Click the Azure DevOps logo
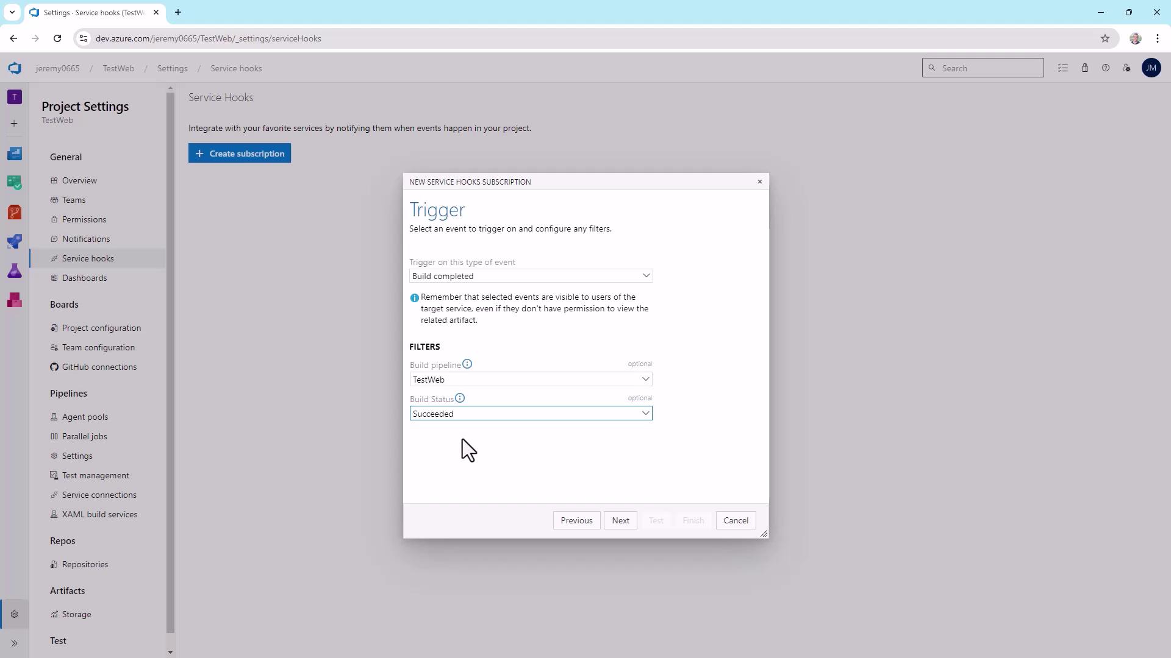The image size is (1171, 658). [15, 68]
